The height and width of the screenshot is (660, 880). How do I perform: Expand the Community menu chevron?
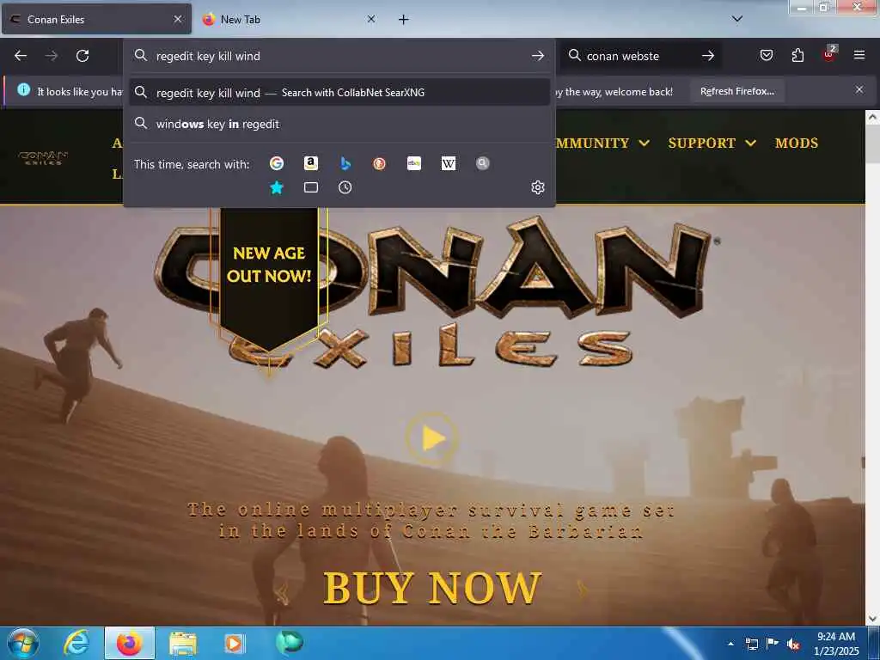point(645,144)
